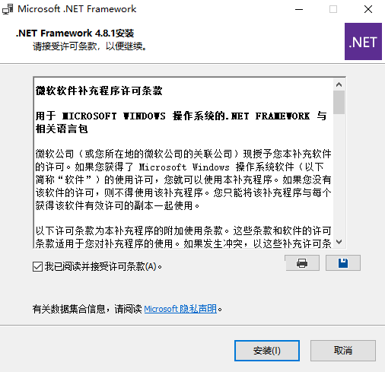Open the Microsoft 隐私声明 link

[180, 309]
